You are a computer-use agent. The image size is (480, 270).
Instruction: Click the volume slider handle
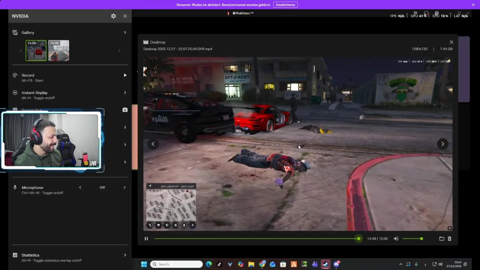pyautogui.click(x=421, y=238)
